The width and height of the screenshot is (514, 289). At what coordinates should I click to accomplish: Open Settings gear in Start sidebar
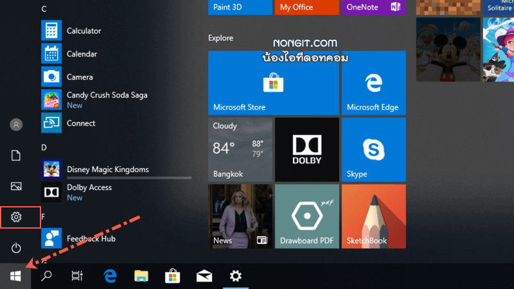coord(15,217)
